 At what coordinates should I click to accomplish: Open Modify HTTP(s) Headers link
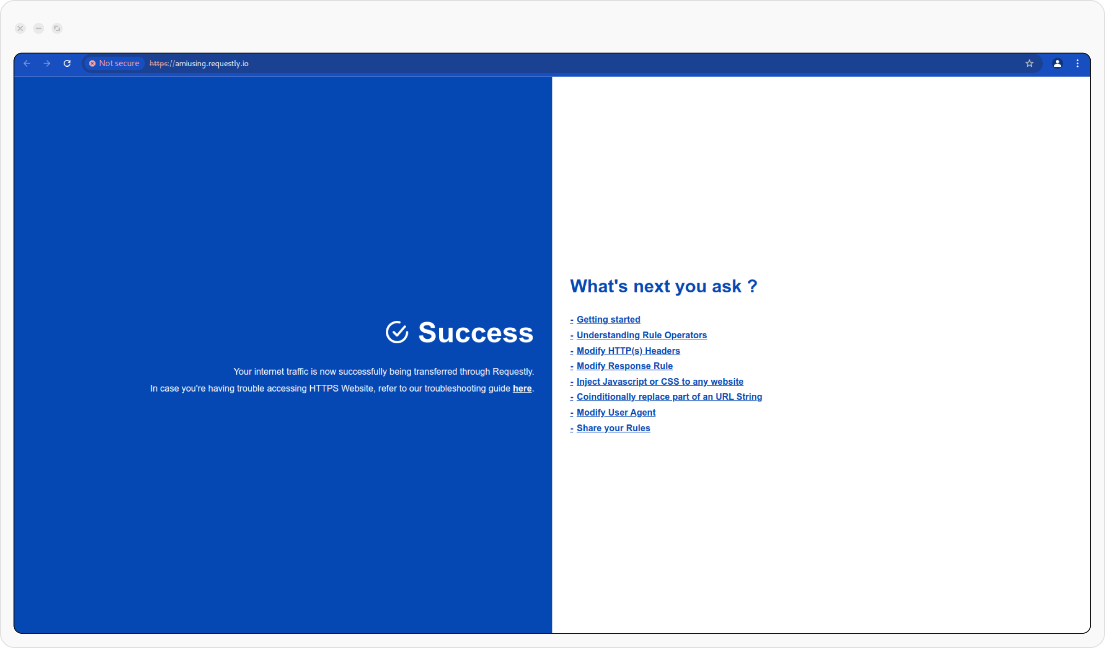[x=628, y=351]
